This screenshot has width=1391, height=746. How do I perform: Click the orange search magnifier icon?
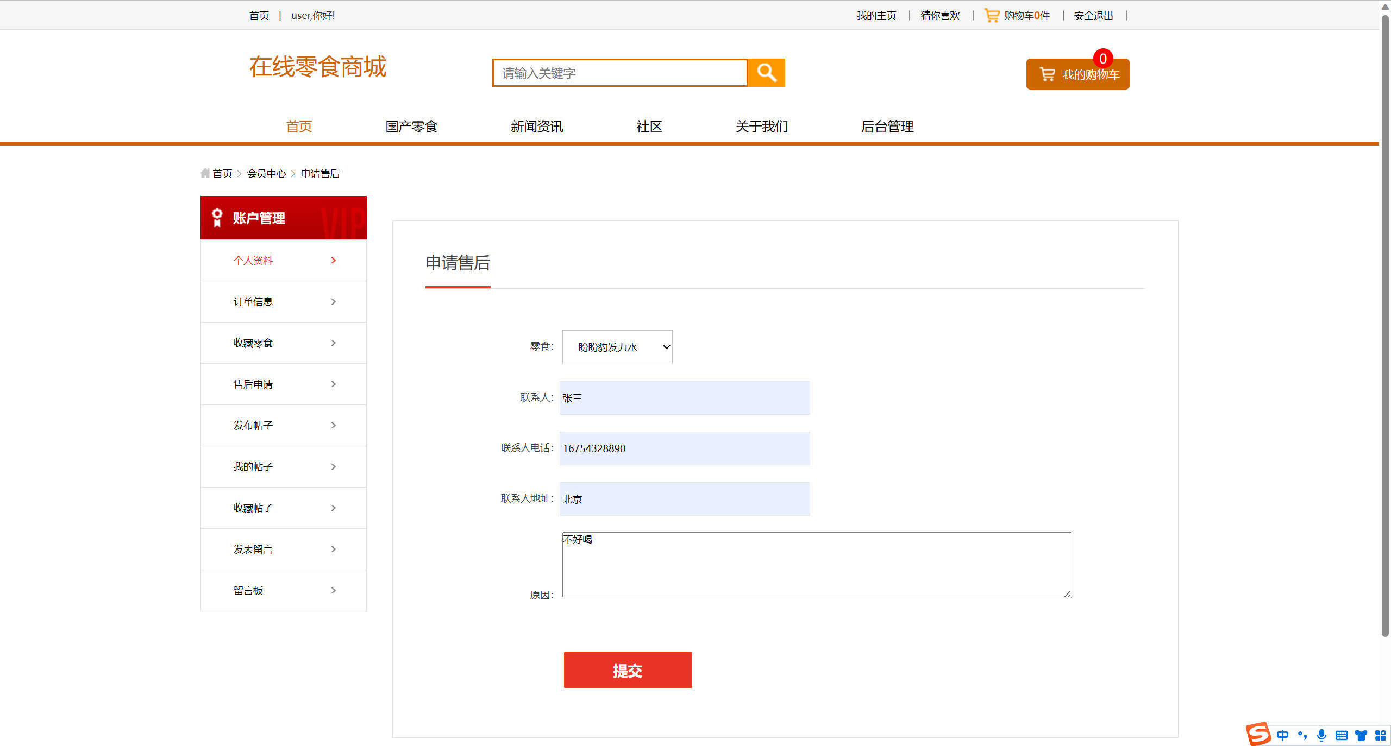click(x=766, y=72)
